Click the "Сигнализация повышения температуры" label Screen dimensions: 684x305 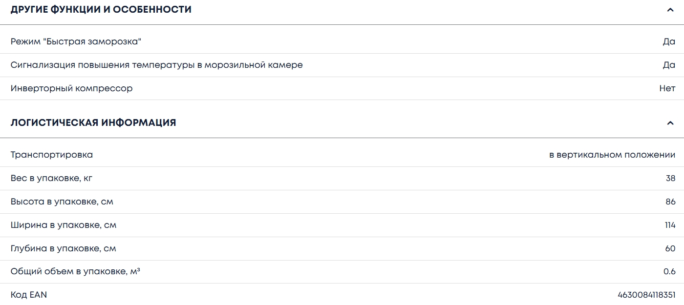click(157, 65)
